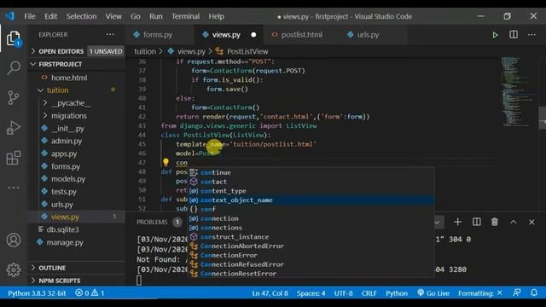Viewport: 546px width, 307px height.
Task: Click the lightbulb code action on line 47
Action: point(166,162)
